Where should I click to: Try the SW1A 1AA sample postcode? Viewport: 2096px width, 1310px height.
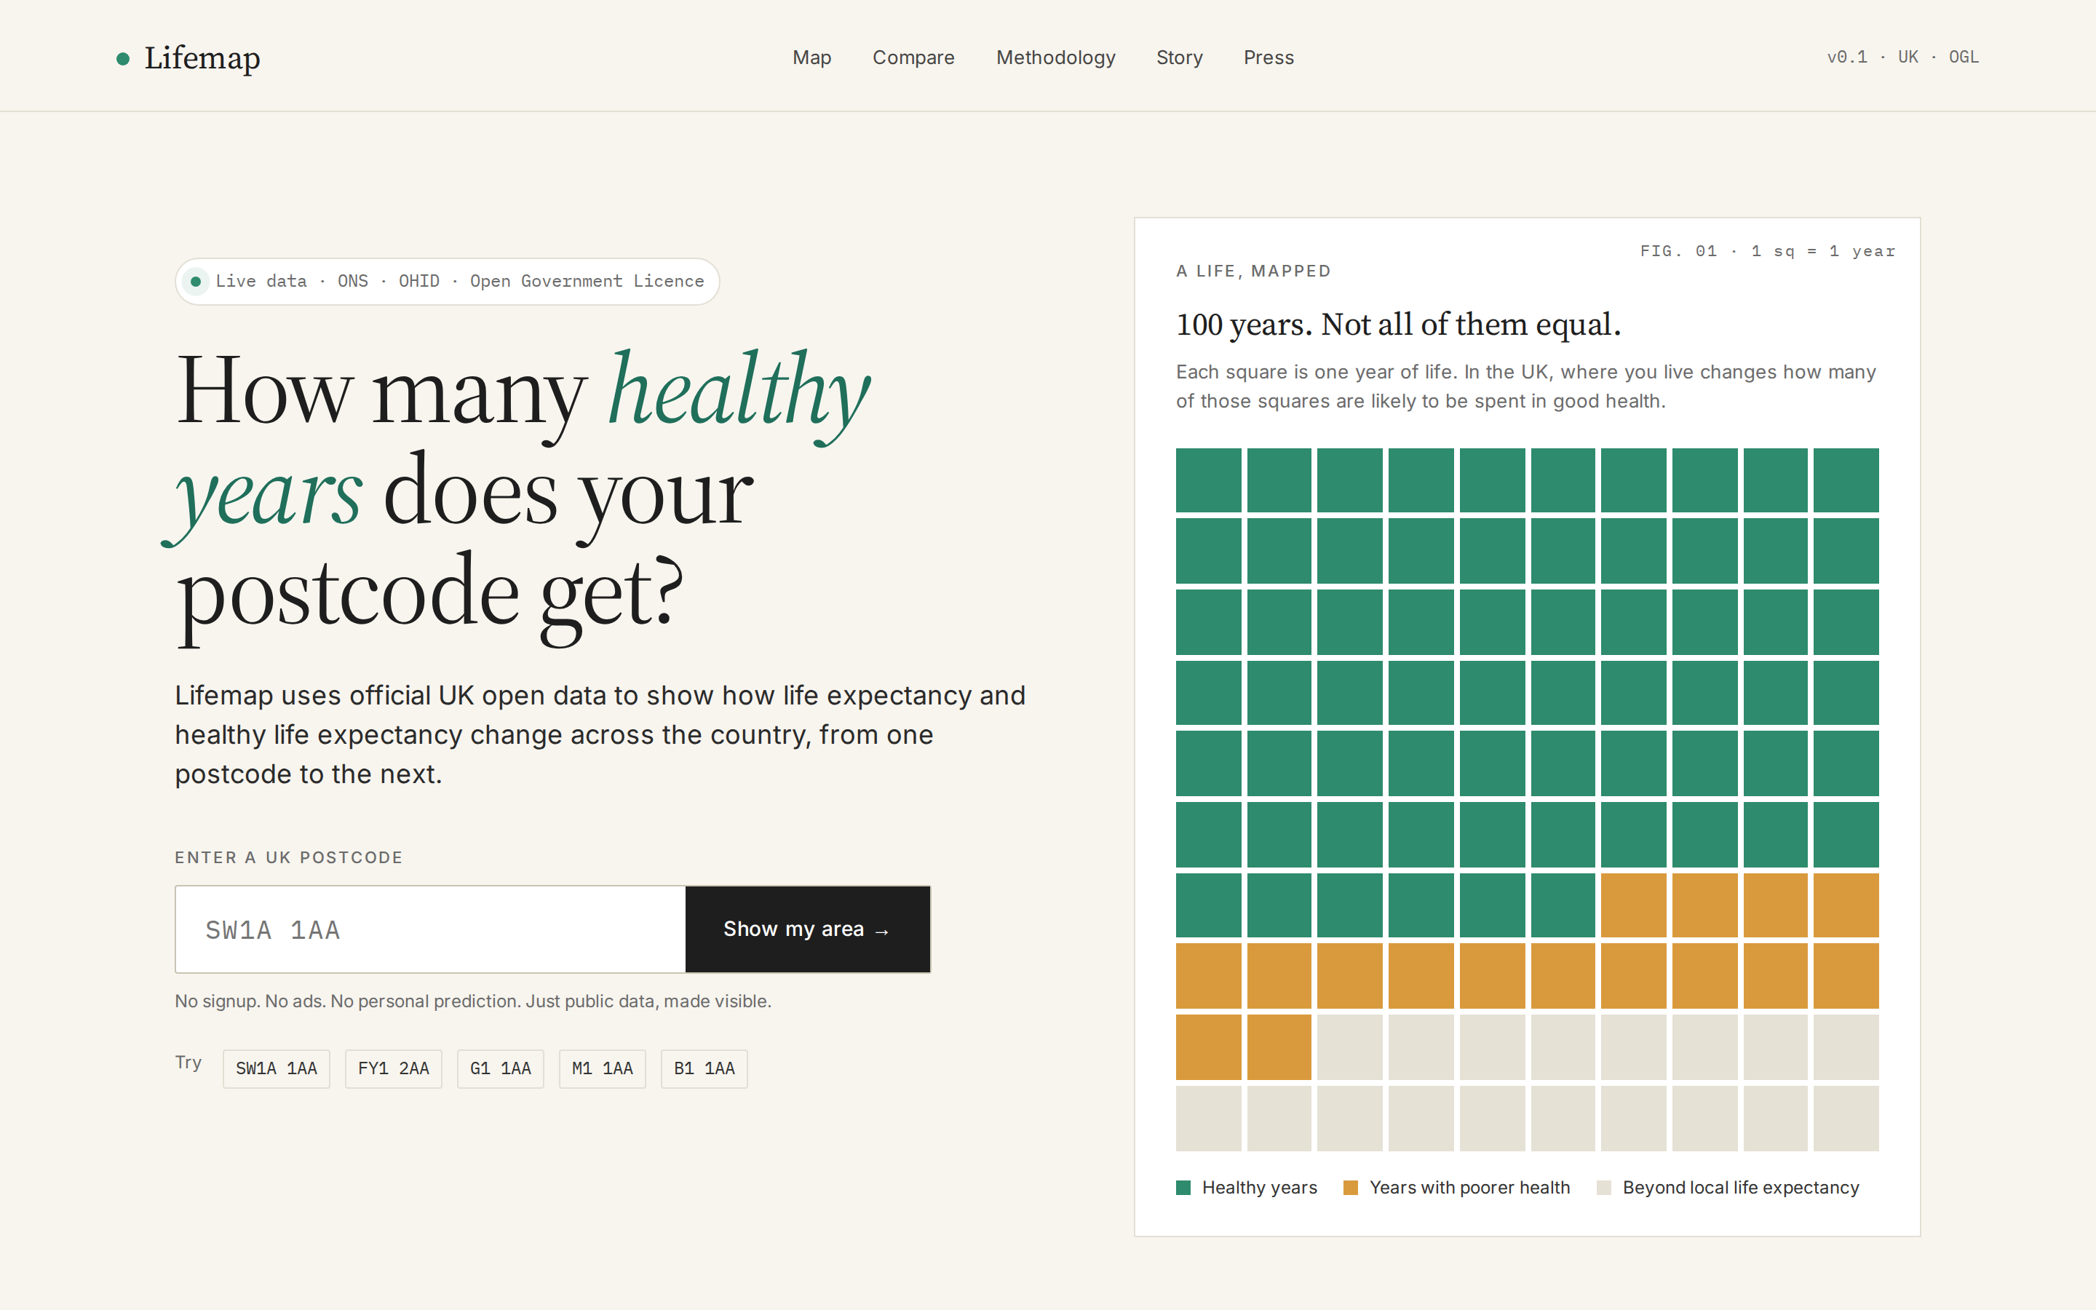[x=277, y=1068]
